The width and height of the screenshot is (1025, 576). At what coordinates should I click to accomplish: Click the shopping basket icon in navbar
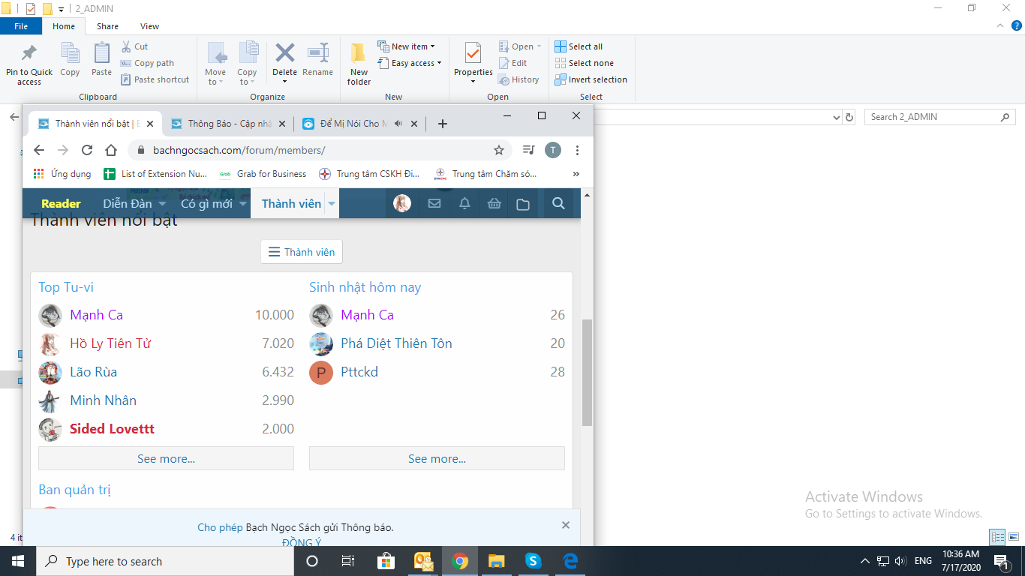(494, 203)
